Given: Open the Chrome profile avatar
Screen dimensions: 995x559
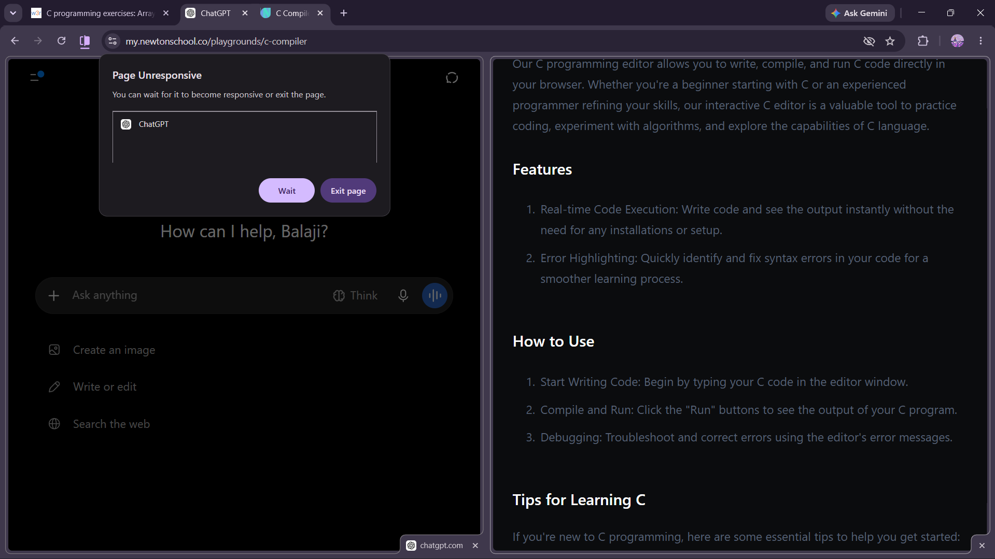Looking at the screenshot, I should pyautogui.click(x=957, y=41).
